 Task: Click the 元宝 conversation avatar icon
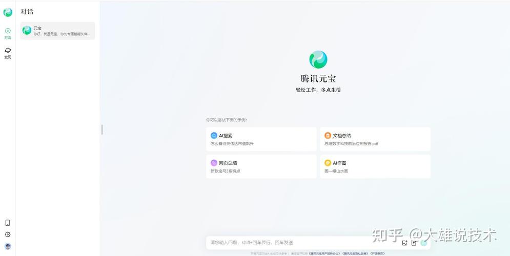(x=27, y=31)
